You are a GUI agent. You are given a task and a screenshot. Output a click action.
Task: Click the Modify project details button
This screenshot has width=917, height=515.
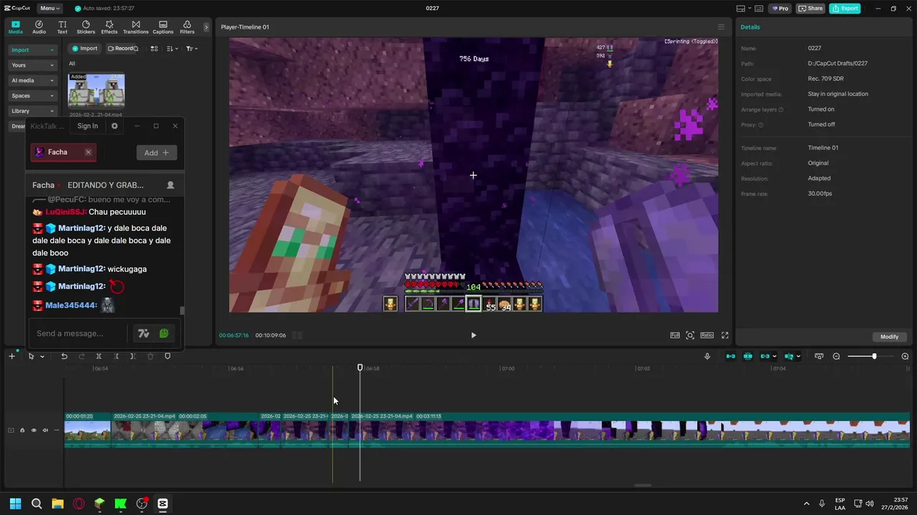point(889,337)
